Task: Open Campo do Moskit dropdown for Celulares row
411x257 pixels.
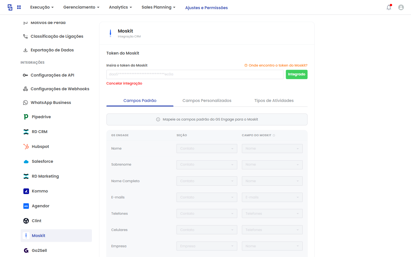Action: point(272,230)
